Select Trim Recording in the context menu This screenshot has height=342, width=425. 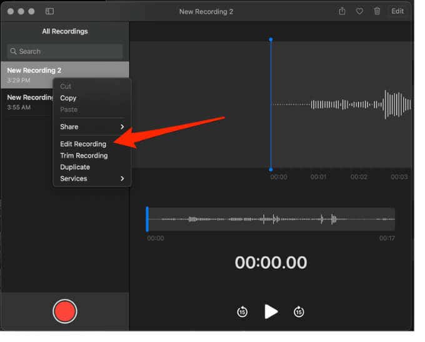click(x=84, y=155)
